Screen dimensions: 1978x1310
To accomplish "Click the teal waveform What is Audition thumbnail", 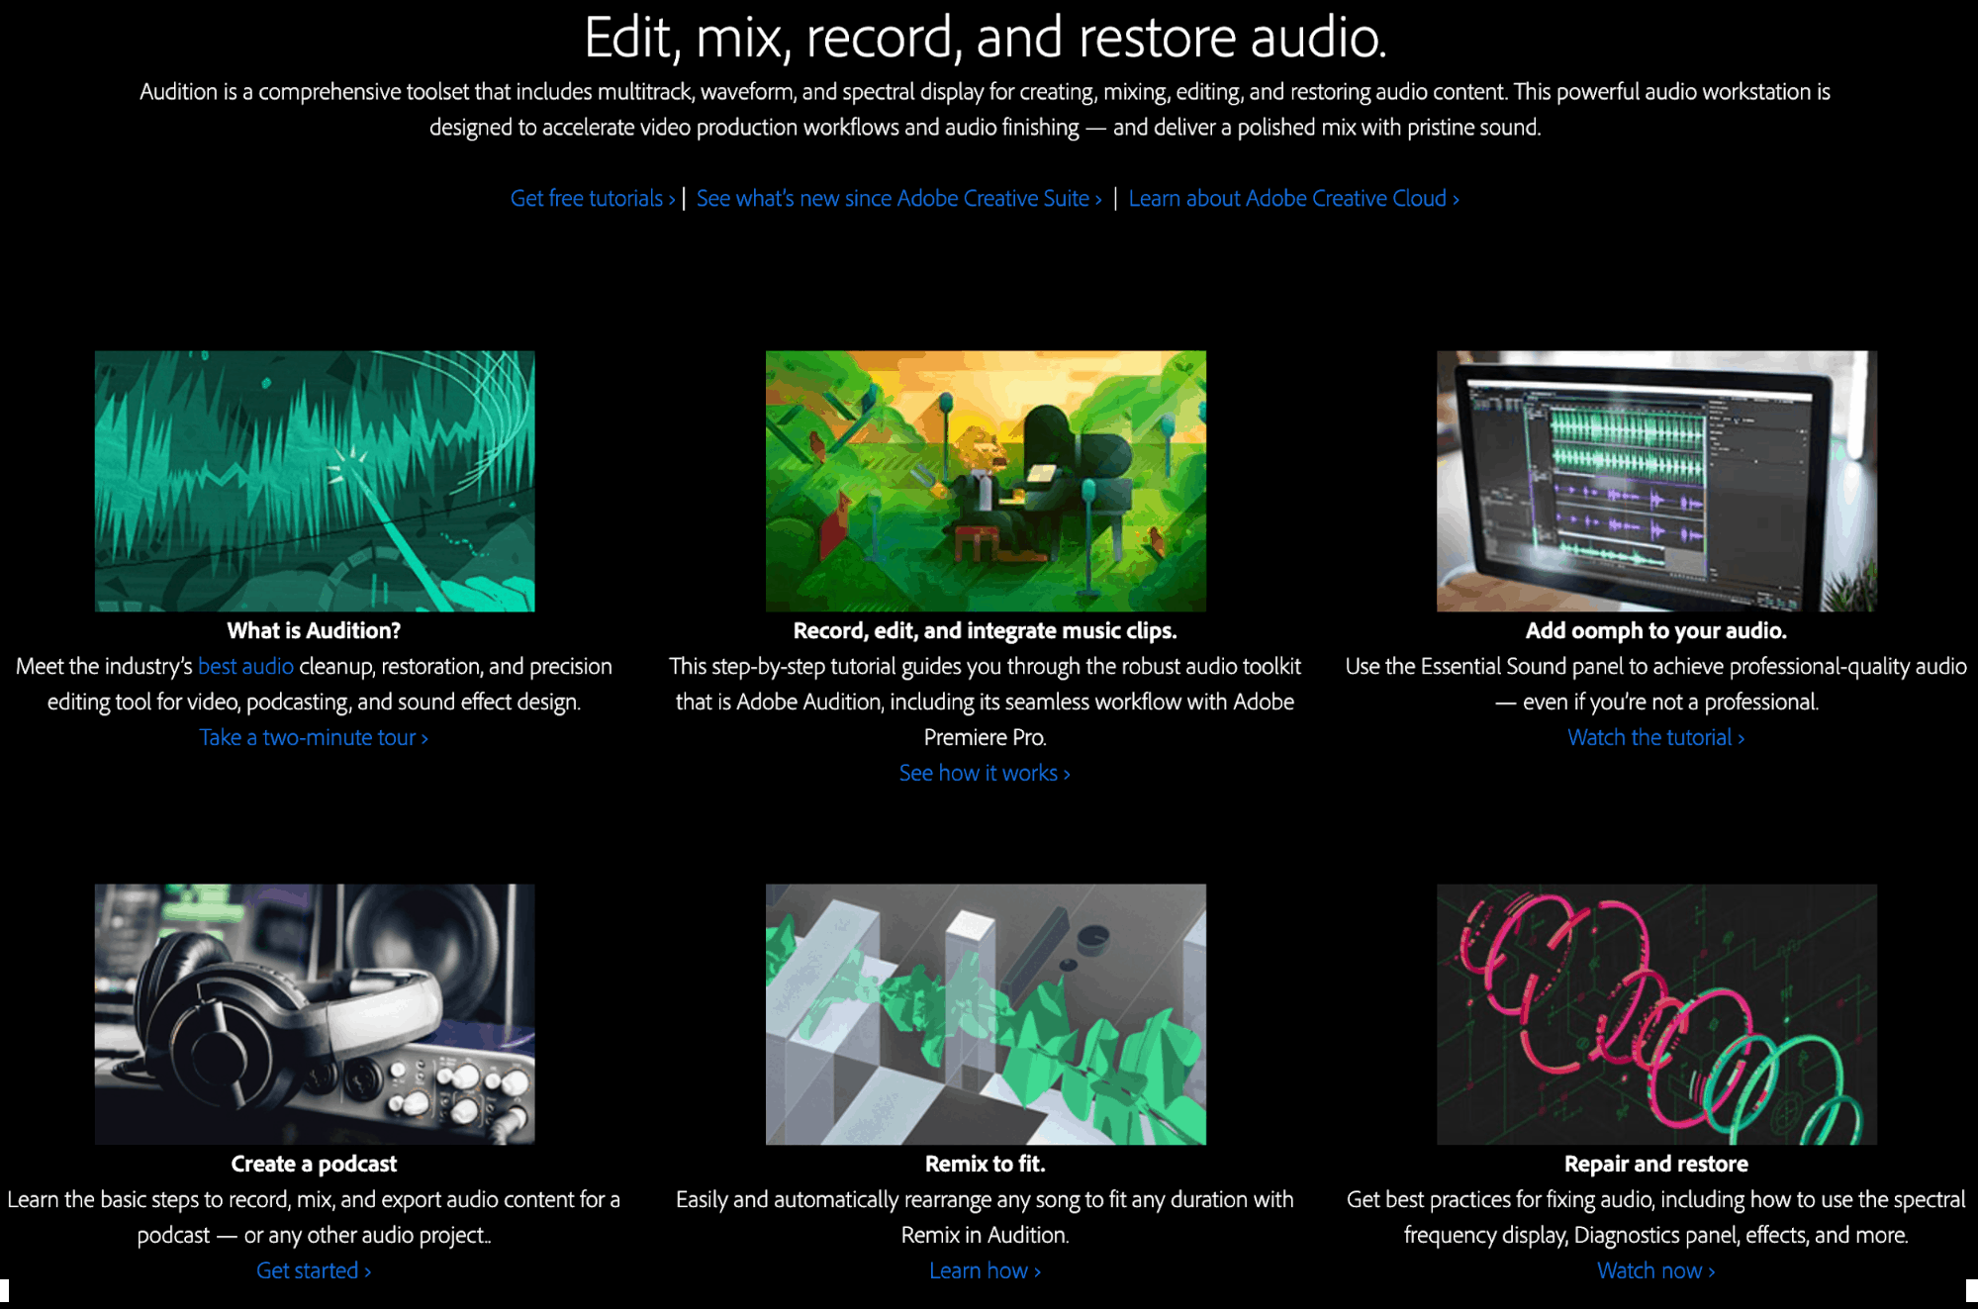I will tap(315, 481).
